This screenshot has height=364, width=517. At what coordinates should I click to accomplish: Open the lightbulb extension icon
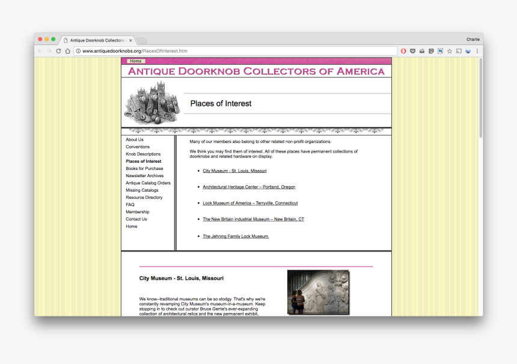431,51
